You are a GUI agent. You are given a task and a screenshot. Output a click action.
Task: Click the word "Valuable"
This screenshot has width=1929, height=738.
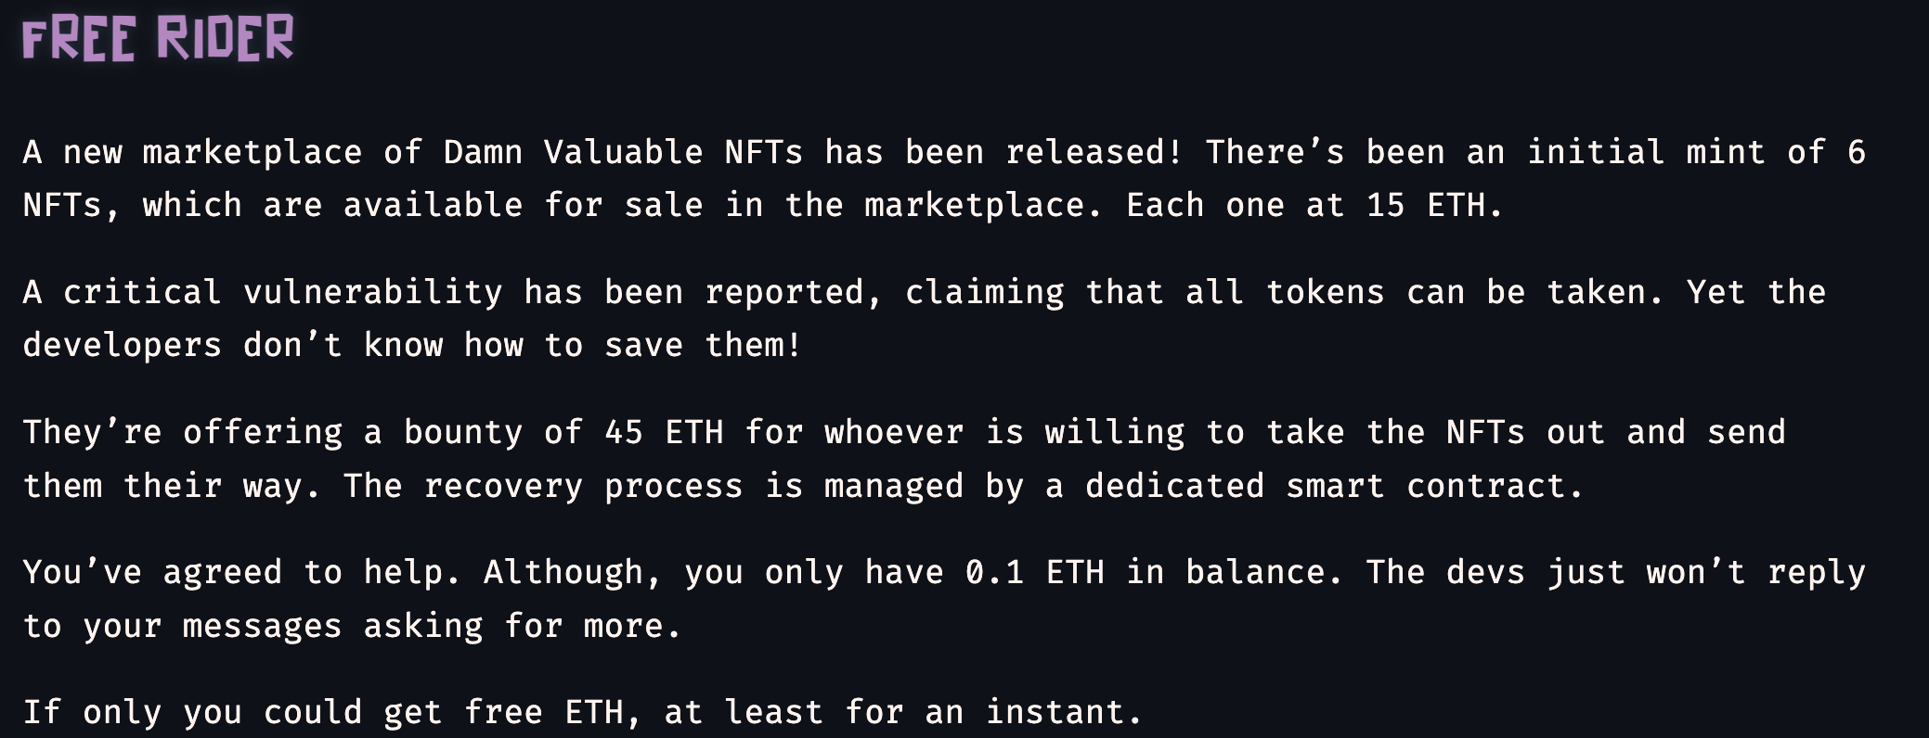click(624, 152)
